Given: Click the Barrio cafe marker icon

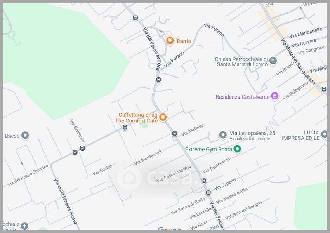Looking at the screenshot, I should pos(170,40).
